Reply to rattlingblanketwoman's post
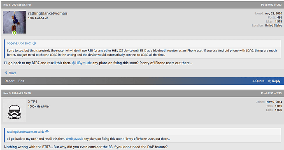284x150 pixels. point(274,81)
